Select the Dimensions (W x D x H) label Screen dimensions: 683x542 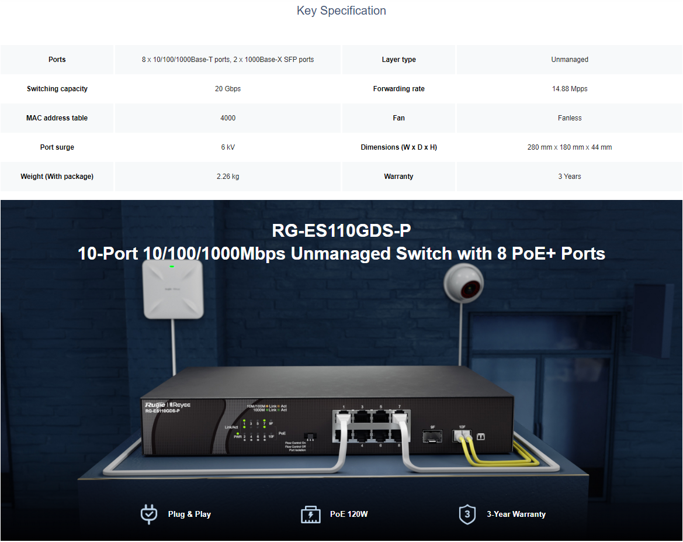398,147
